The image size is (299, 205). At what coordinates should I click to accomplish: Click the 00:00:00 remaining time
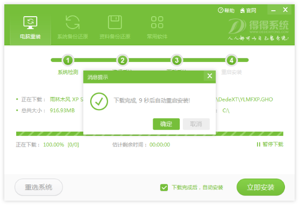point(160,145)
